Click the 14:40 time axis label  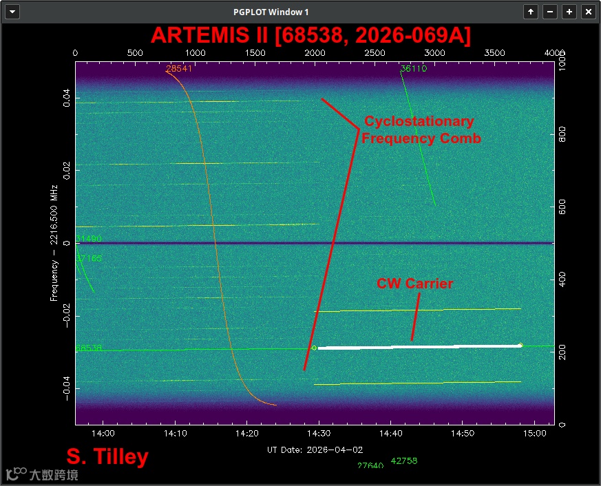pyautogui.click(x=390, y=433)
